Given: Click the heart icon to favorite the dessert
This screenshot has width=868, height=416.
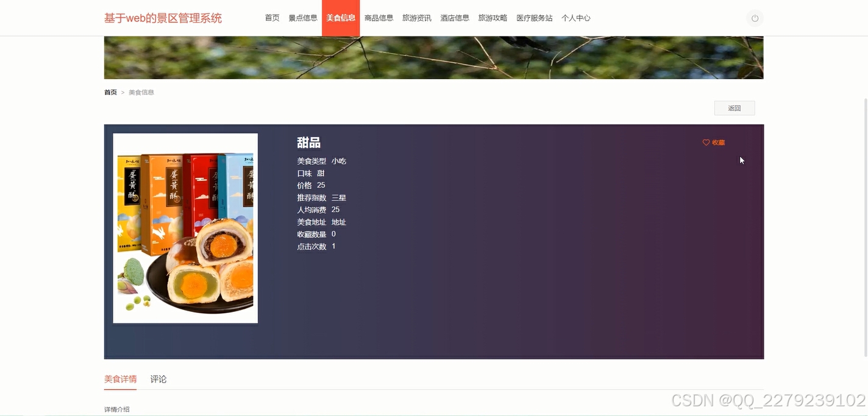Looking at the screenshot, I should click(x=706, y=142).
